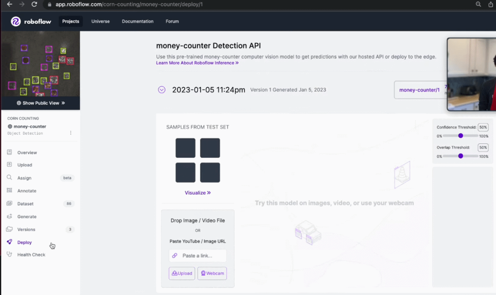Follow Learn More About Roboflow Inference link
This screenshot has height=295, width=496.
[x=197, y=63]
